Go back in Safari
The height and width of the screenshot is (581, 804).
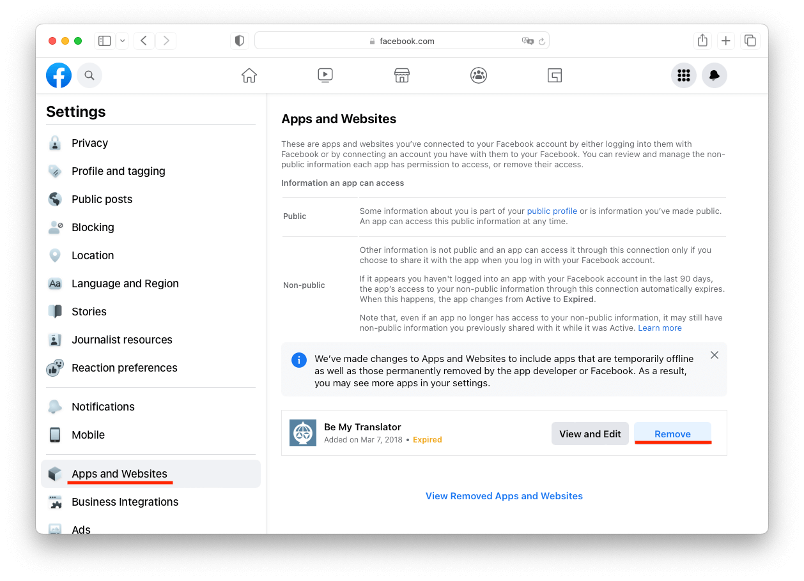tap(144, 41)
